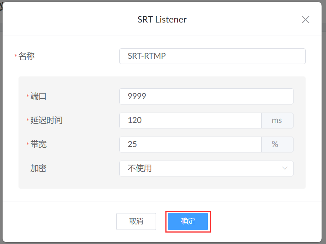Click the 名称 input containing SRT-RTMP
This screenshot has height=244, width=326.
[212, 56]
